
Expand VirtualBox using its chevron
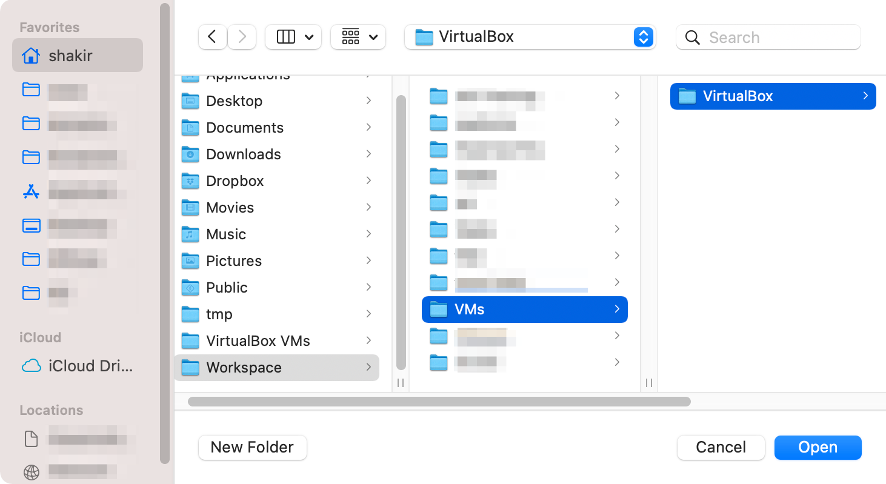point(865,96)
